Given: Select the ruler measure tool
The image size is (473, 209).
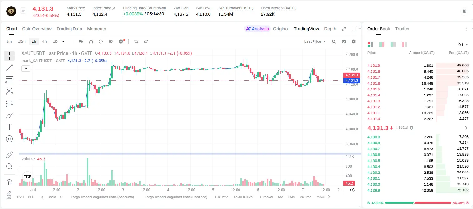Looking at the screenshot, I should pos(9,155).
